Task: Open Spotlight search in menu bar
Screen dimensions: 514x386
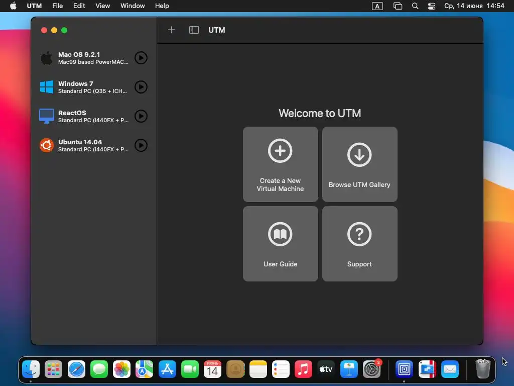Action: 415,6
